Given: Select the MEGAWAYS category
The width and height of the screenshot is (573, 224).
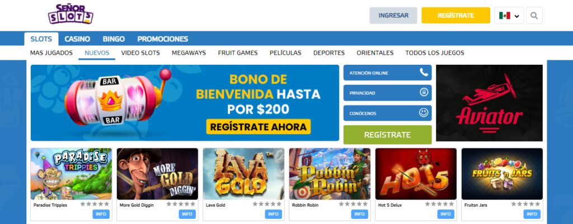Looking at the screenshot, I should (x=189, y=53).
